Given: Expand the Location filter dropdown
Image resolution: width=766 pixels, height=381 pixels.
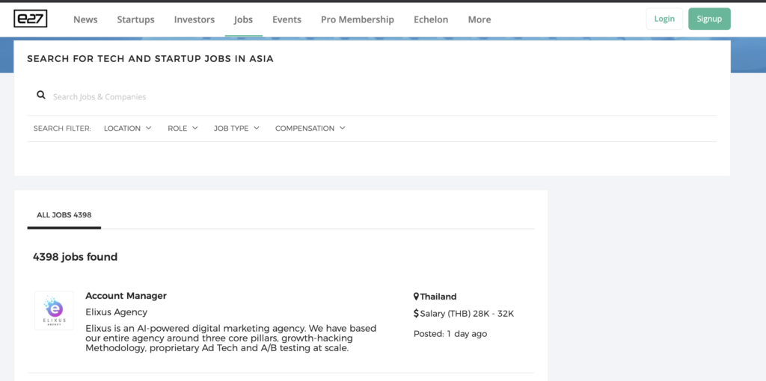Looking at the screenshot, I should (x=128, y=128).
